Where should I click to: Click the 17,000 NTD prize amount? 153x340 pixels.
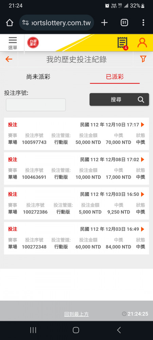[118, 177]
